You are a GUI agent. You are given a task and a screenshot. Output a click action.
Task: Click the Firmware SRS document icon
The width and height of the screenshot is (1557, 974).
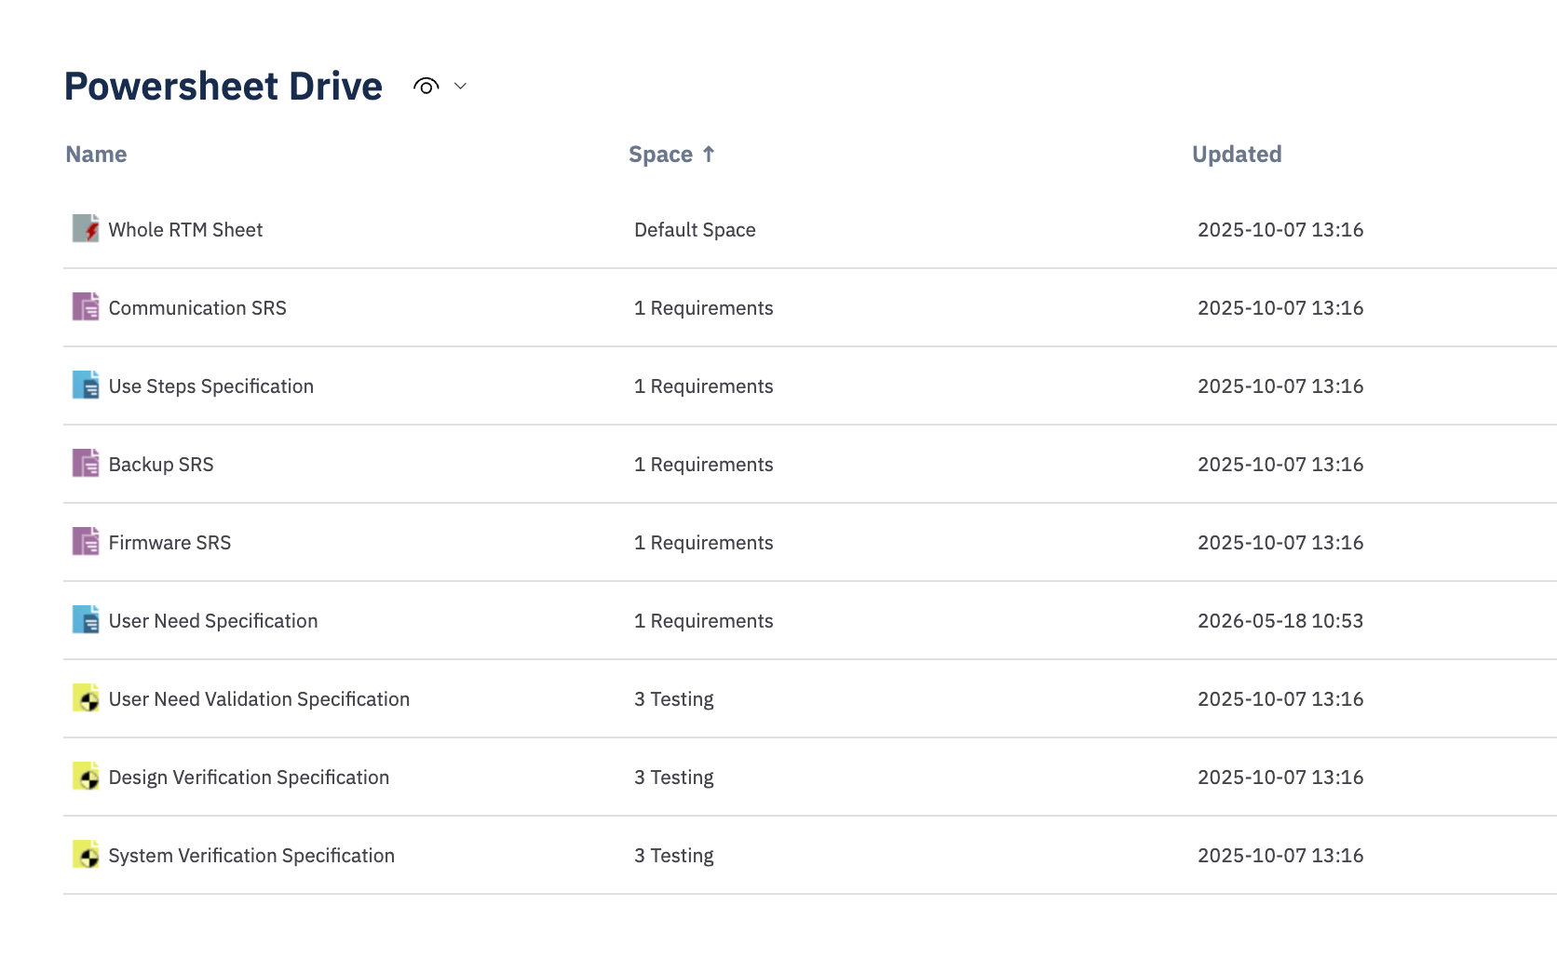pos(86,541)
